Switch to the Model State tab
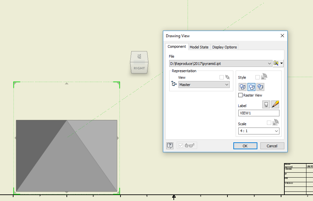 (x=199, y=47)
